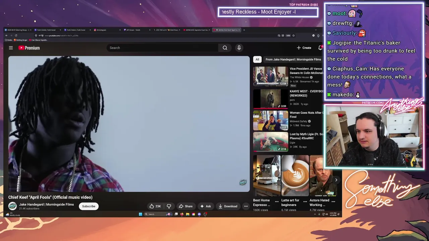Open more actions menu beside Download

point(246,206)
